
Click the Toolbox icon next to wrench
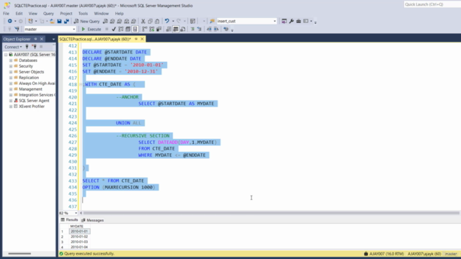298,21
